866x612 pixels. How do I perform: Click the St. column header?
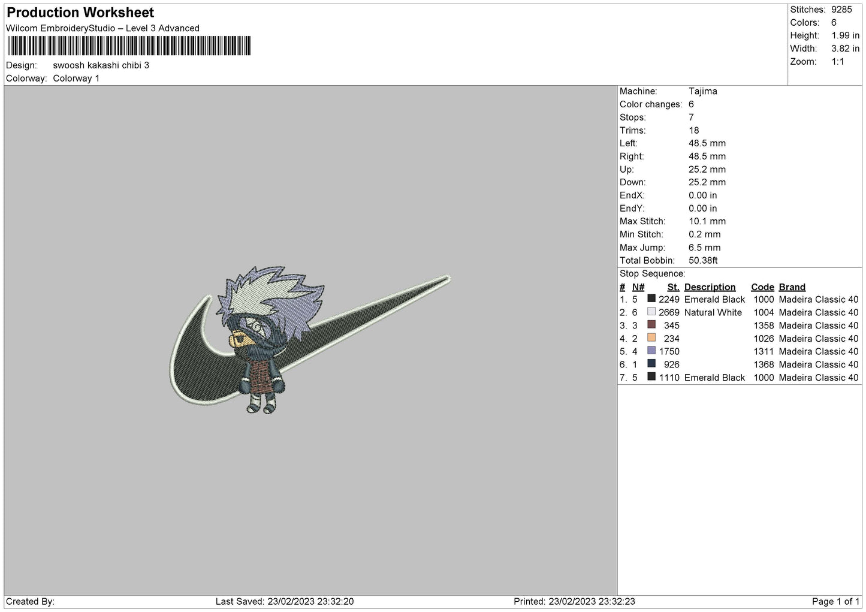pos(673,287)
